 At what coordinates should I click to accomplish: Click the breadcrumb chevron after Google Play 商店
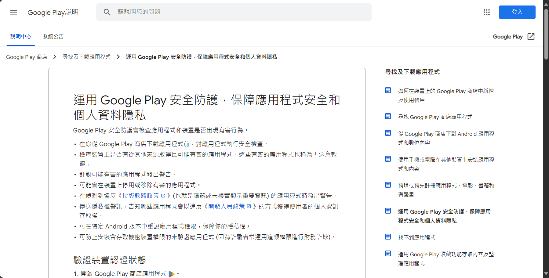[x=55, y=57]
